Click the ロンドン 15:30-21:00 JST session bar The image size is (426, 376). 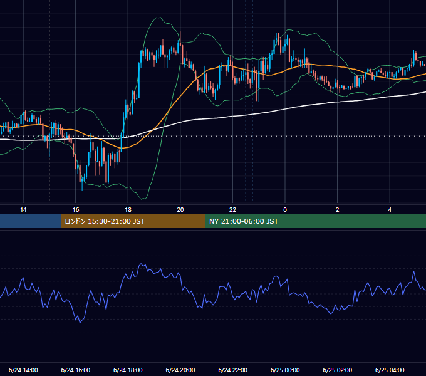[133, 221]
